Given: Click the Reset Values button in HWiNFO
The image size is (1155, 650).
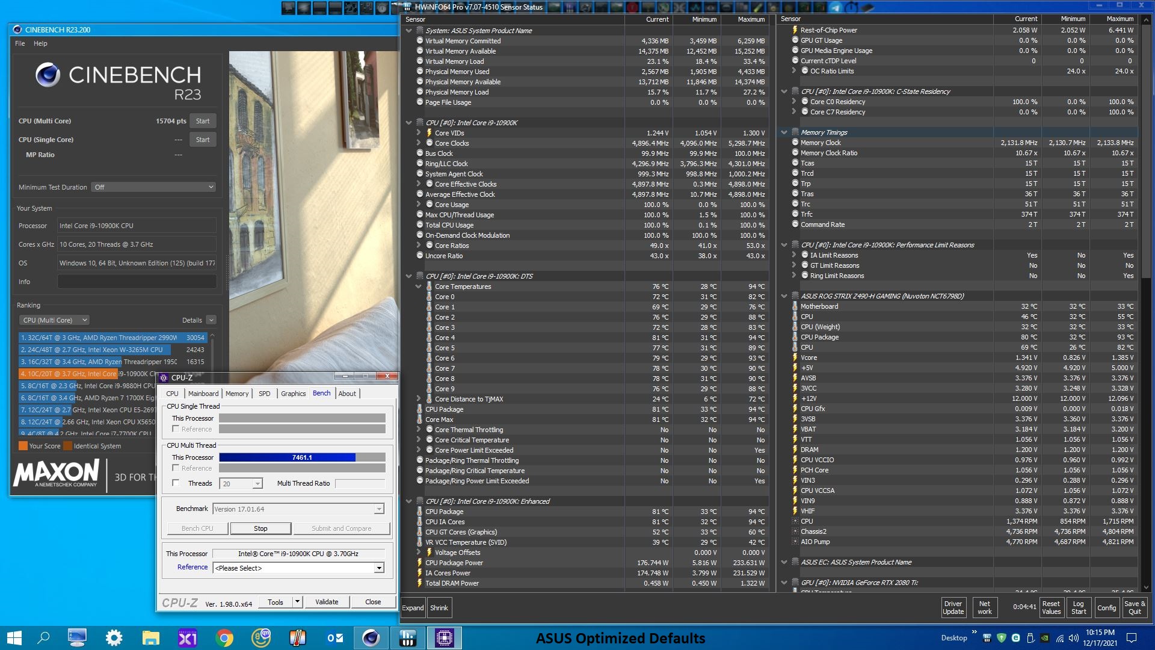Looking at the screenshot, I should pos(1051,607).
